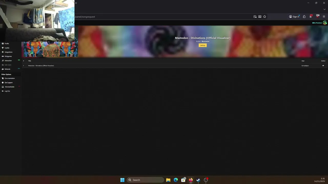Open Steam from the taskbar
Viewport: 328px width, 184px height.
pyautogui.click(x=198, y=180)
